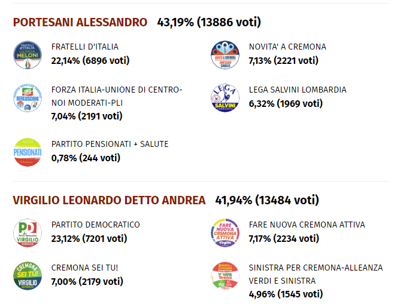This screenshot has width=394, height=304.
Task: Click the Fratelli d'Italia Meloni logo
Action: click(x=28, y=54)
